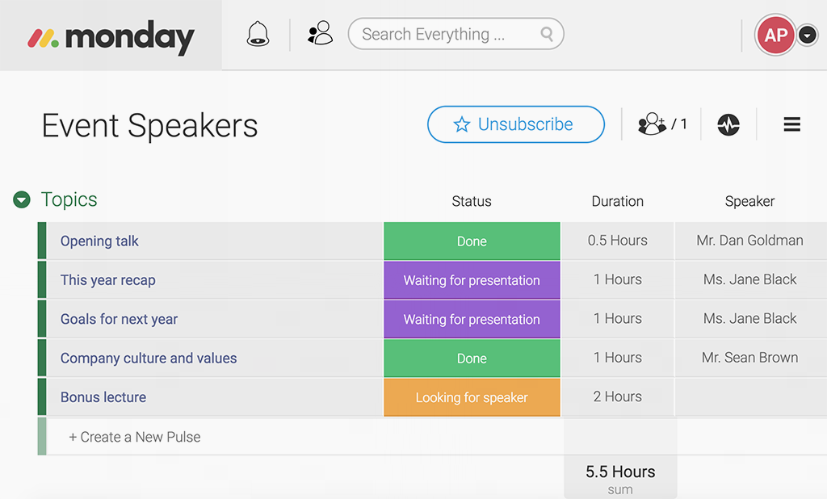Image resolution: width=827 pixels, height=499 pixels.
Task: Edit the 2 Hours duration cell
Action: [618, 397]
